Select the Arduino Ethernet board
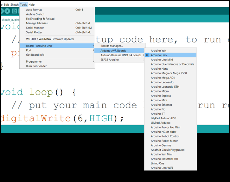Viewport: 230px width, 182px height. (170, 105)
